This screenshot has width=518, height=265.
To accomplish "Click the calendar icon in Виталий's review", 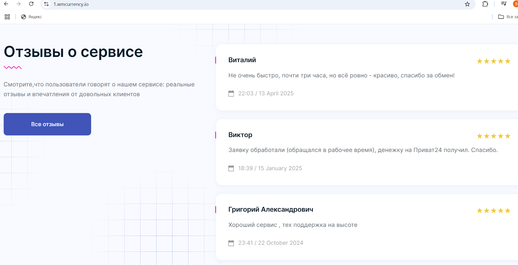I will click(231, 94).
